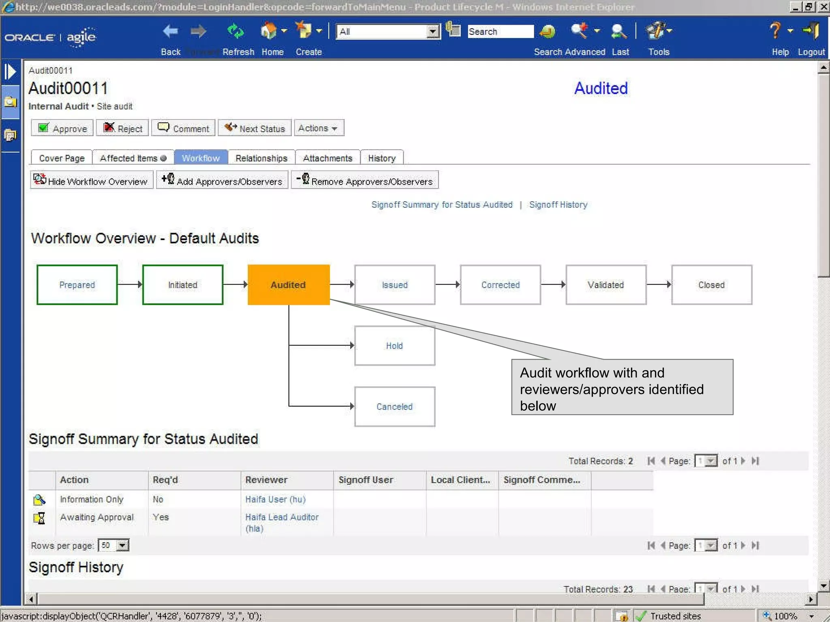Hide Workflow Overview toggle button
Image resolution: width=830 pixels, height=622 pixels.
pos(91,181)
